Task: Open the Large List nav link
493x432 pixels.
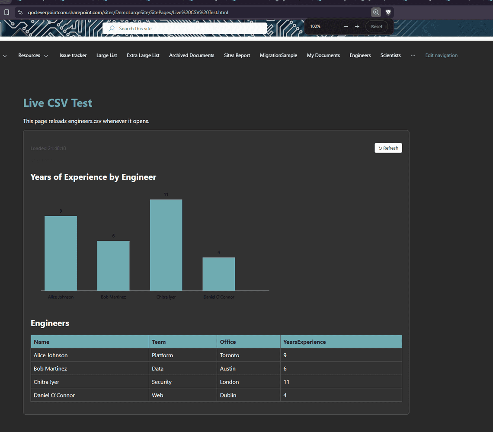Action: point(106,55)
